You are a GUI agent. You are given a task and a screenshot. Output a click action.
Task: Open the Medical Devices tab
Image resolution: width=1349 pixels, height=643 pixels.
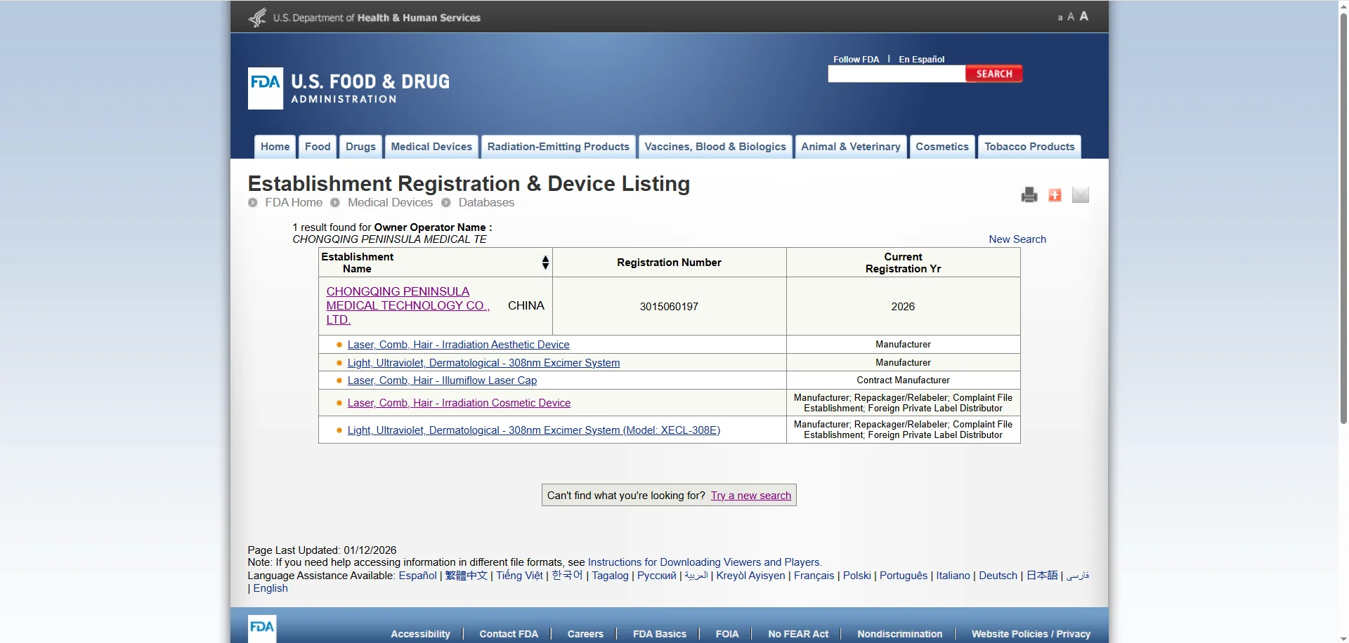click(431, 147)
